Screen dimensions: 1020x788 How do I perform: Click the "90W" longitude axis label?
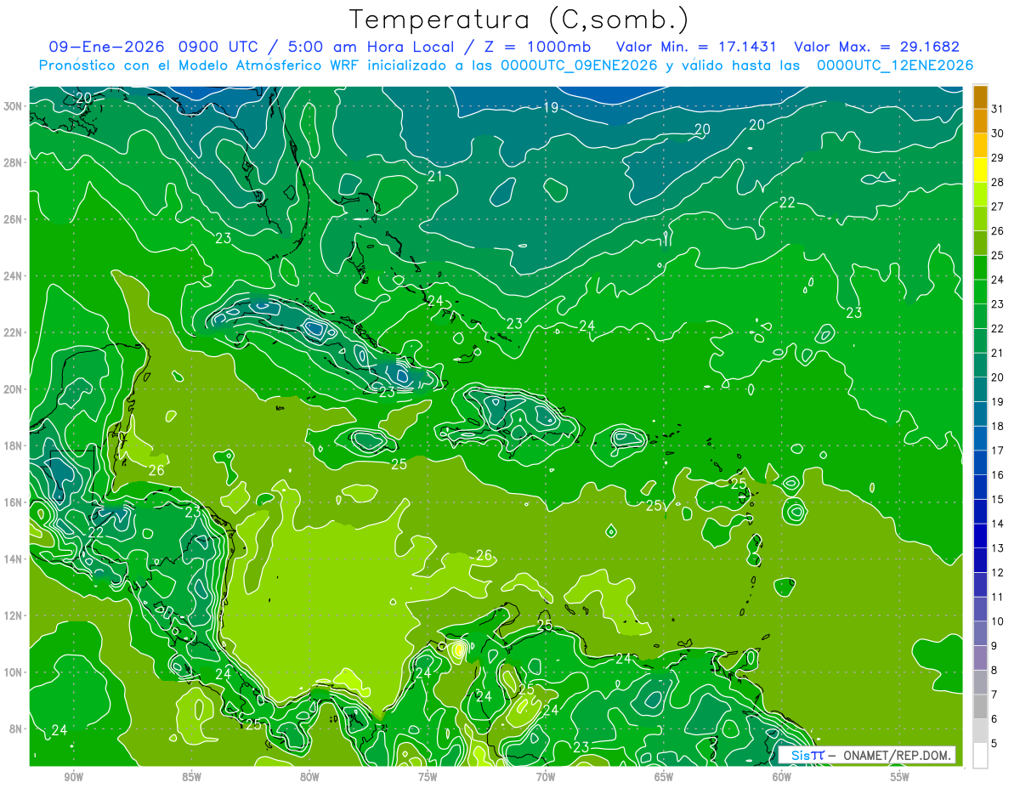pyautogui.click(x=74, y=777)
